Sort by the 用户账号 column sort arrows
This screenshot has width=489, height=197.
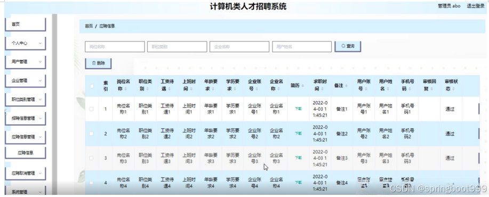[366, 89]
